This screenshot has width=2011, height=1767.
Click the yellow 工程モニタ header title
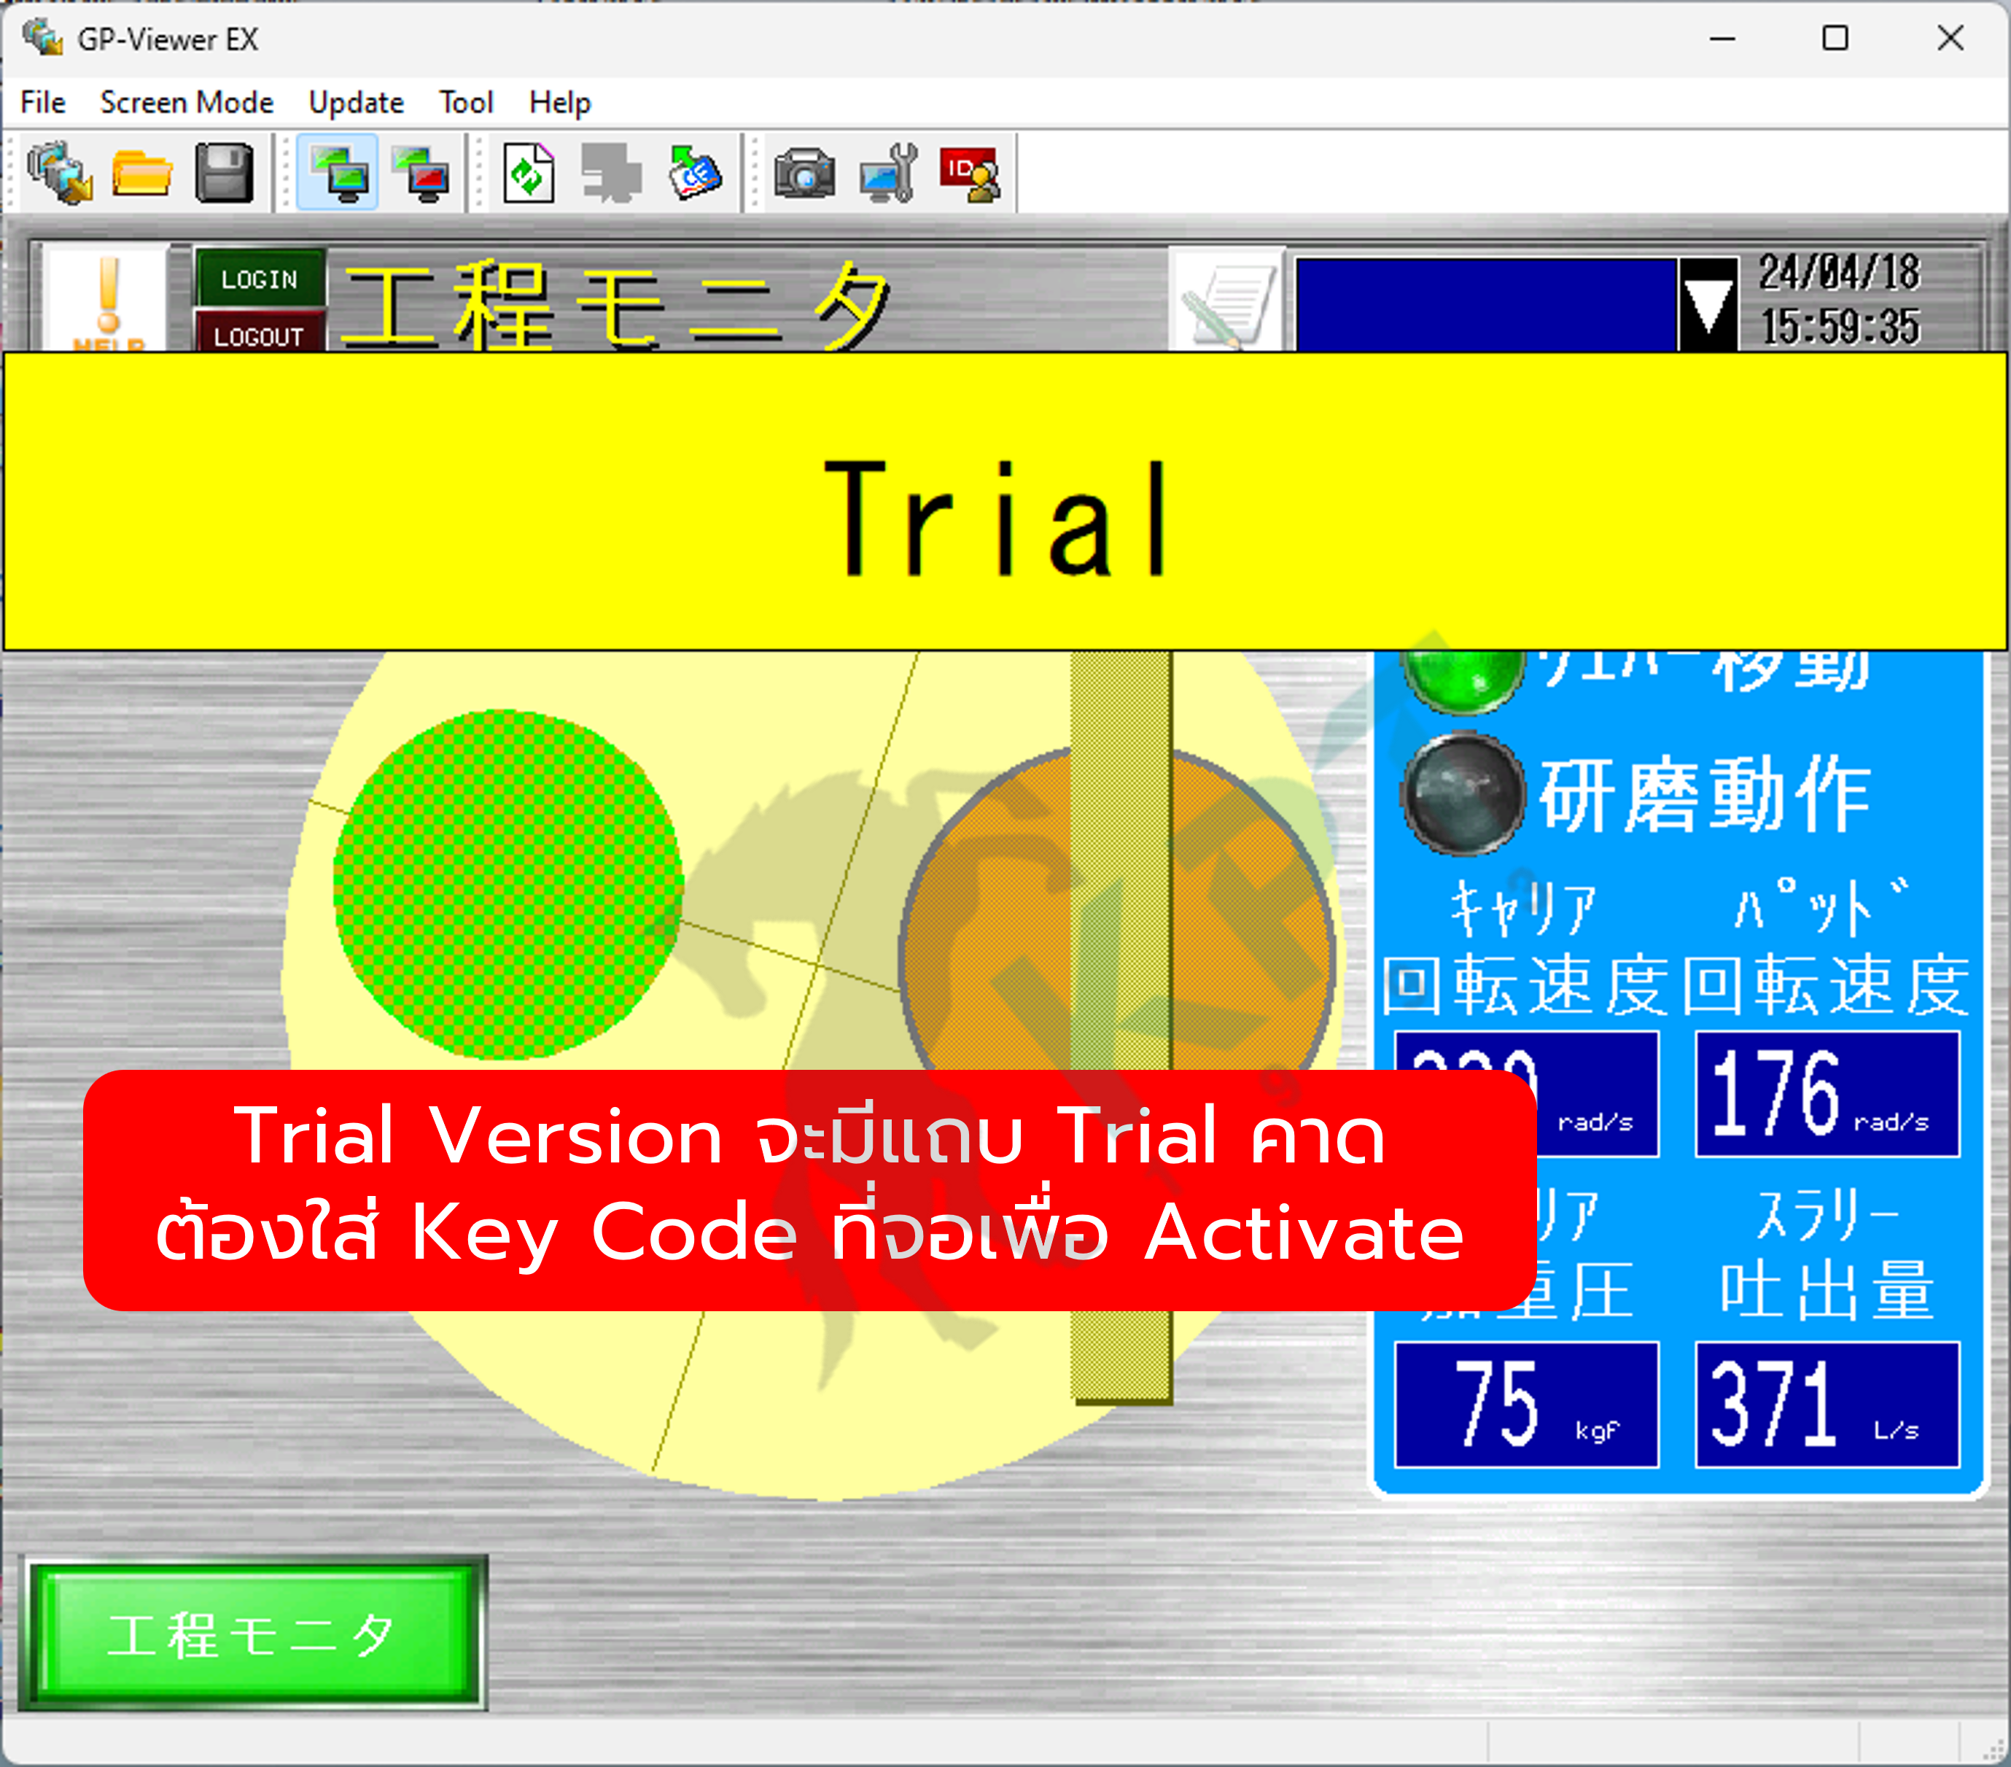[x=618, y=305]
